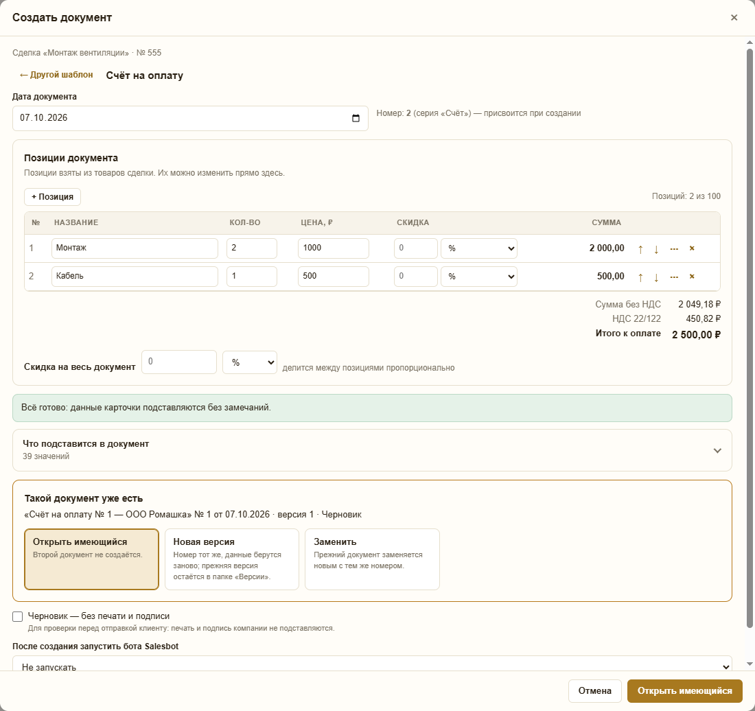
Task: Edit price field showing 500
Action: (x=334, y=277)
